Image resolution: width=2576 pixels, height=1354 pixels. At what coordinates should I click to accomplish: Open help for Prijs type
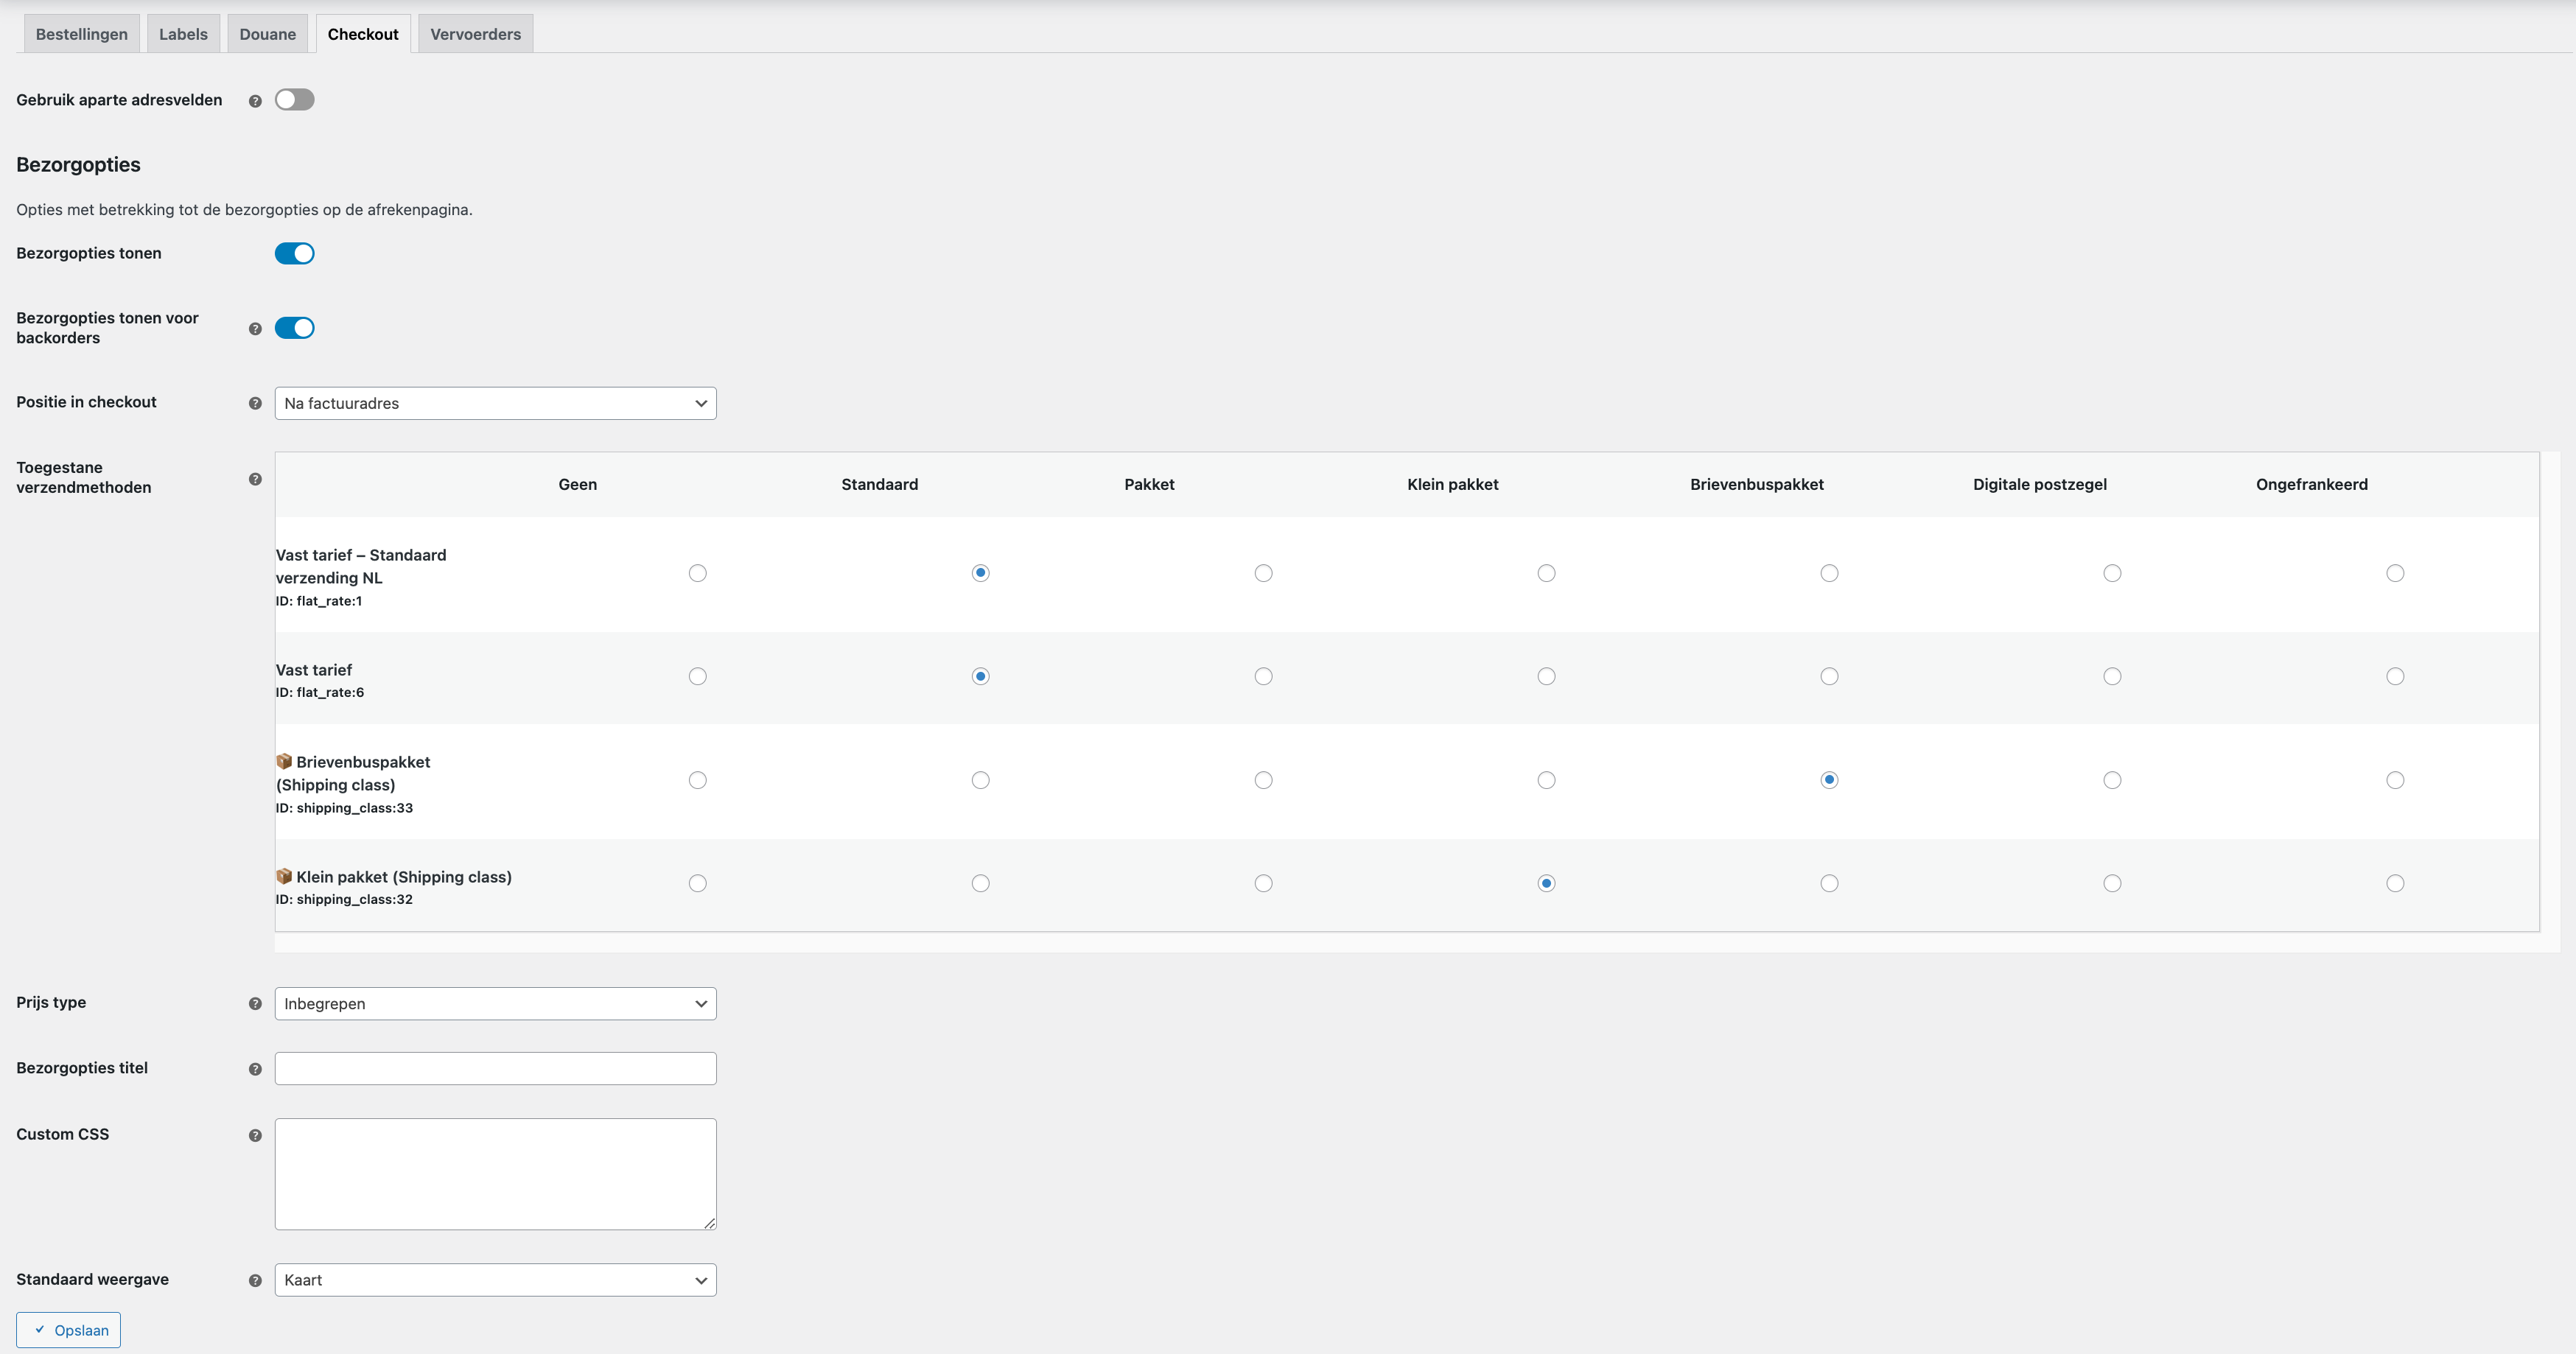pyautogui.click(x=255, y=1004)
